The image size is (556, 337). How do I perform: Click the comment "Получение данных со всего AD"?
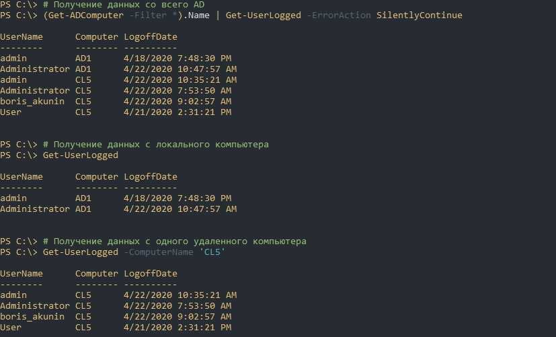(x=110, y=5)
